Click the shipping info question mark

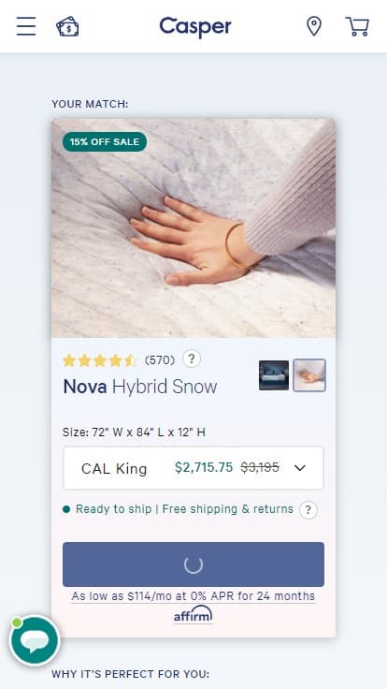[x=308, y=510]
